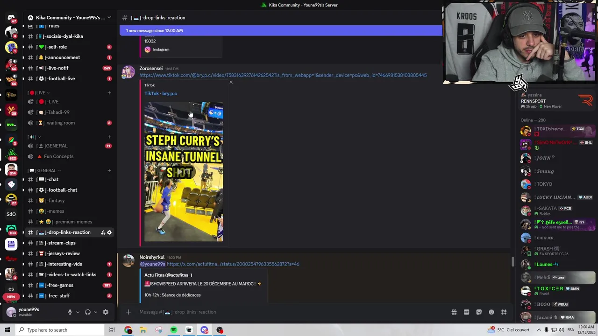Open User Settings gear icon
The image size is (598, 336).
(106, 312)
